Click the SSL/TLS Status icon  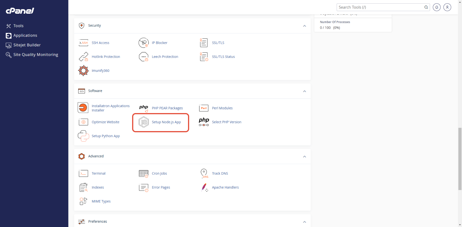204,57
